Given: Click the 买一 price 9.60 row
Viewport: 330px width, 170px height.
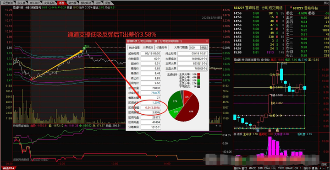Looking at the screenshot, I should point(308,39).
